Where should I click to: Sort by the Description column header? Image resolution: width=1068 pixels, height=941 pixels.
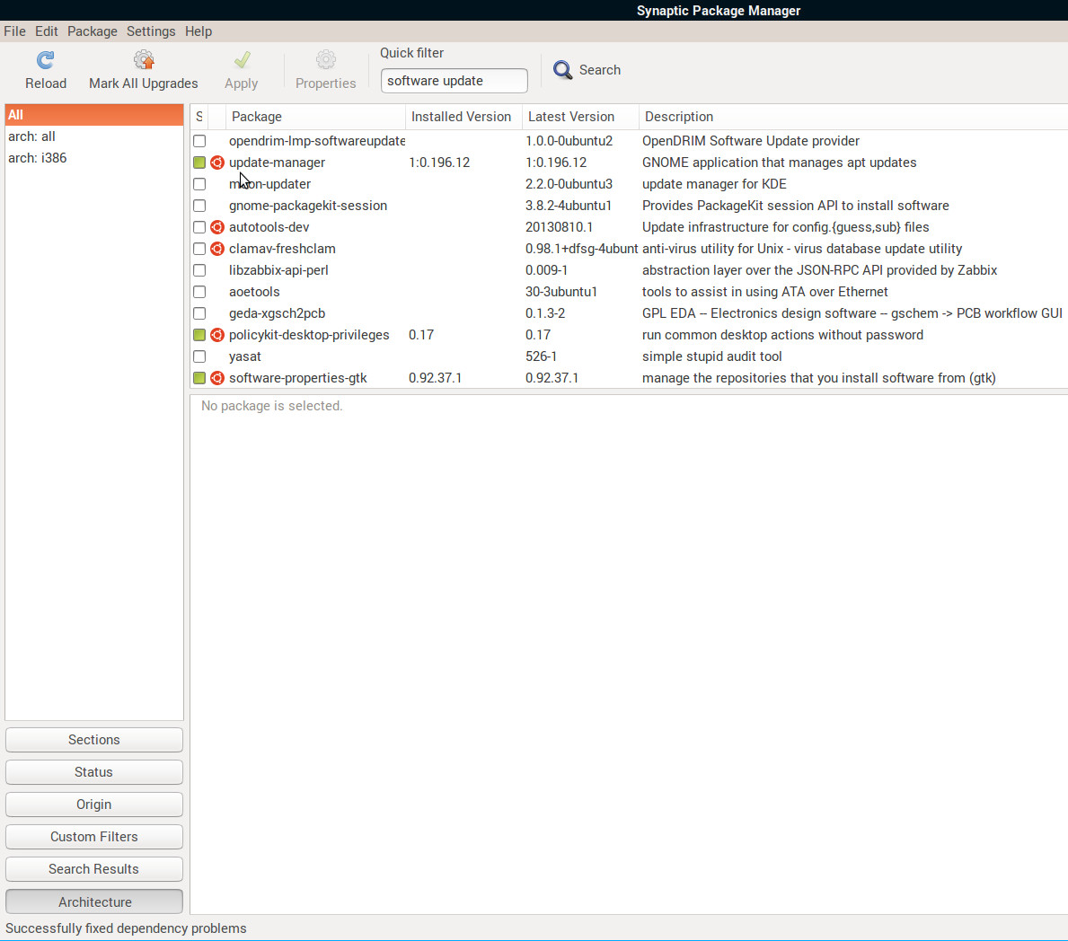[853, 117]
